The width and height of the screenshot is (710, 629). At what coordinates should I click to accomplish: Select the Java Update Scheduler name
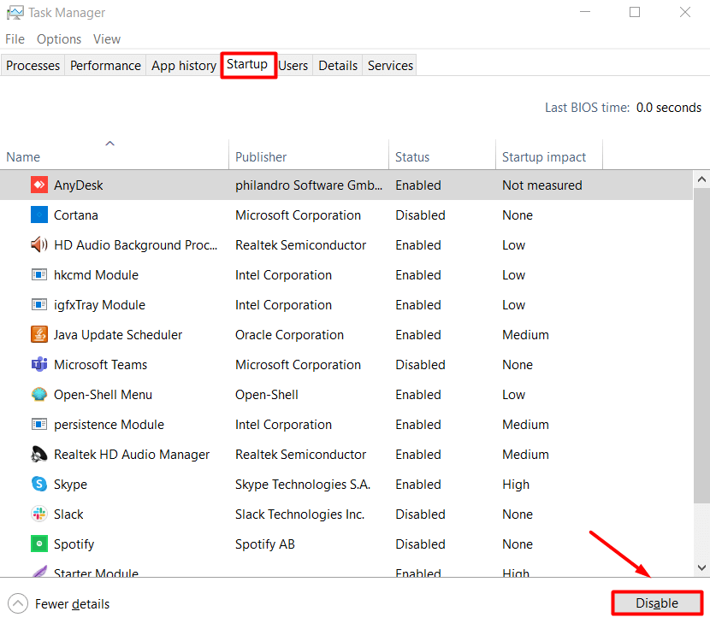[118, 335]
